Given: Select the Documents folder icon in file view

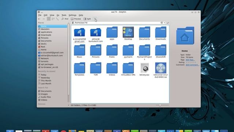Looking at the screenshot, I should [x=144, y=32].
